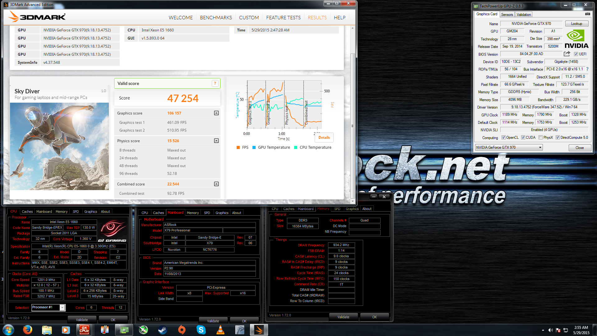Click the Sky Diver benchmark artwork thumbnail
Image resolution: width=597 pixels, height=336 pixels.
[x=59, y=146]
